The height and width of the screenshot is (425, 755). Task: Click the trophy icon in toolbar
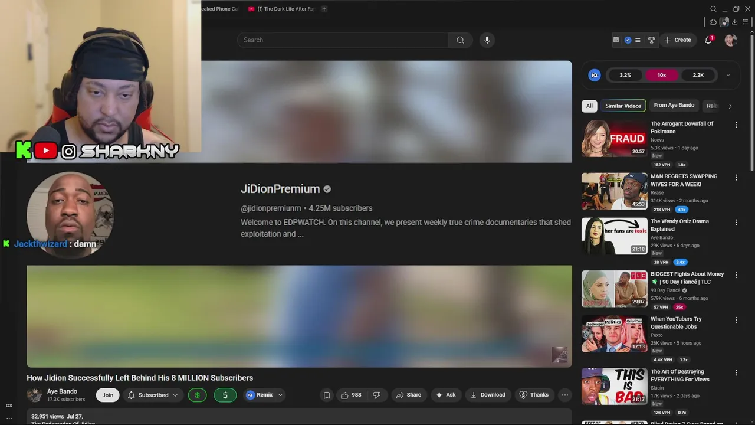click(x=651, y=40)
